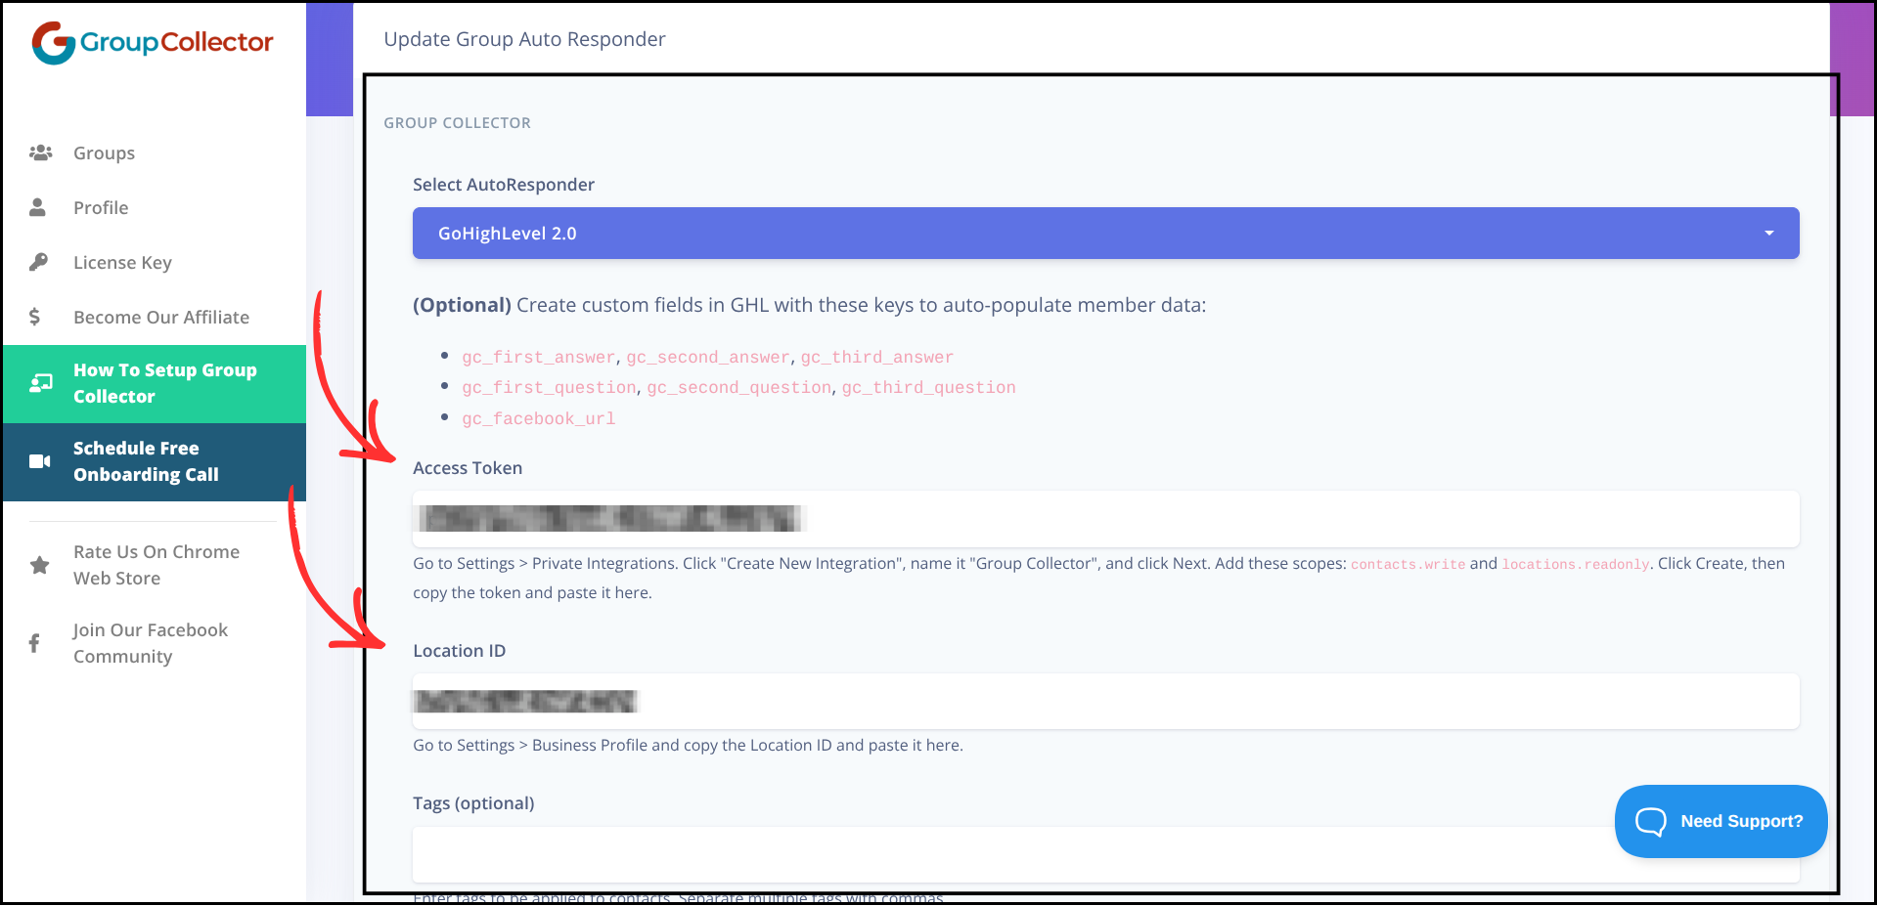Open the GoHighLevel 2.0 autoresponder dropdown
This screenshot has width=1877, height=906.
1105,233
